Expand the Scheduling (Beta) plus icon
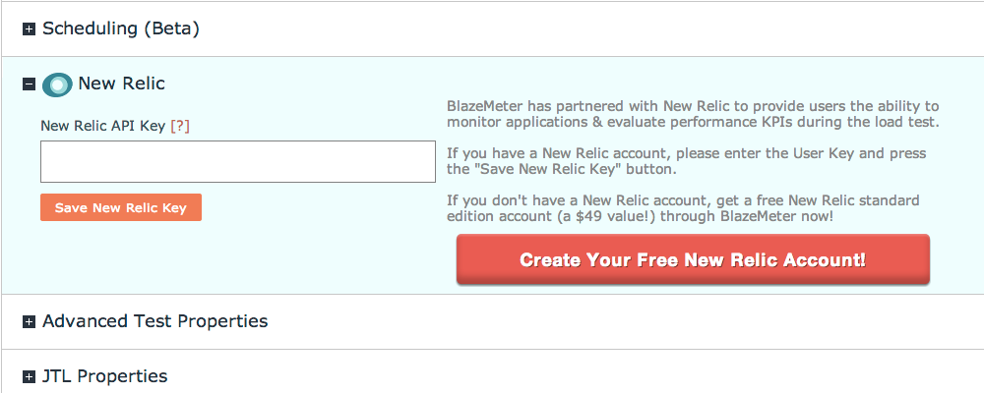The image size is (984, 393). [x=29, y=29]
